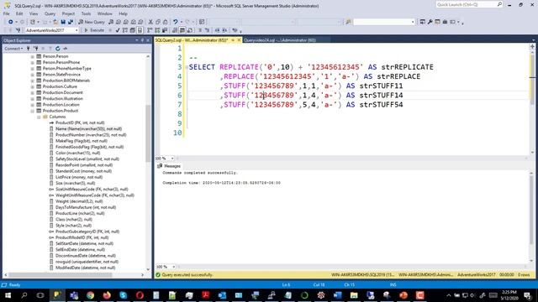538x302 pixels.
Task: Open the Messages pane zoom dropdown
Action: point(174,267)
